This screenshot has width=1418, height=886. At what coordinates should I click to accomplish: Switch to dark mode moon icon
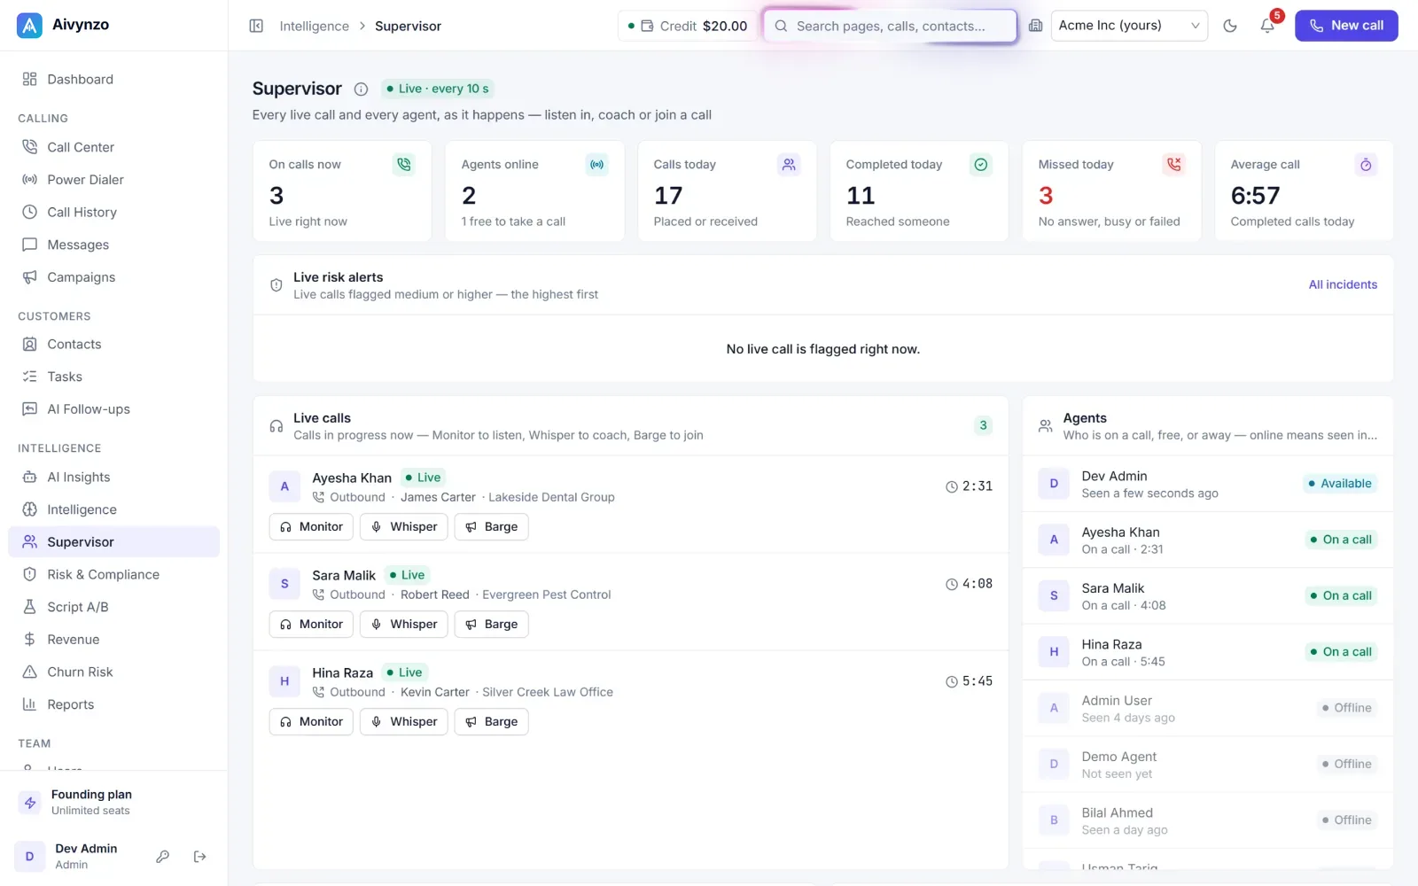(1230, 26)
